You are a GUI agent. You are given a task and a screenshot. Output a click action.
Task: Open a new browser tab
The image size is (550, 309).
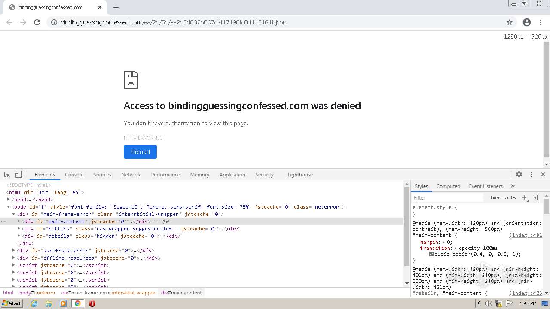click(116, 7)
